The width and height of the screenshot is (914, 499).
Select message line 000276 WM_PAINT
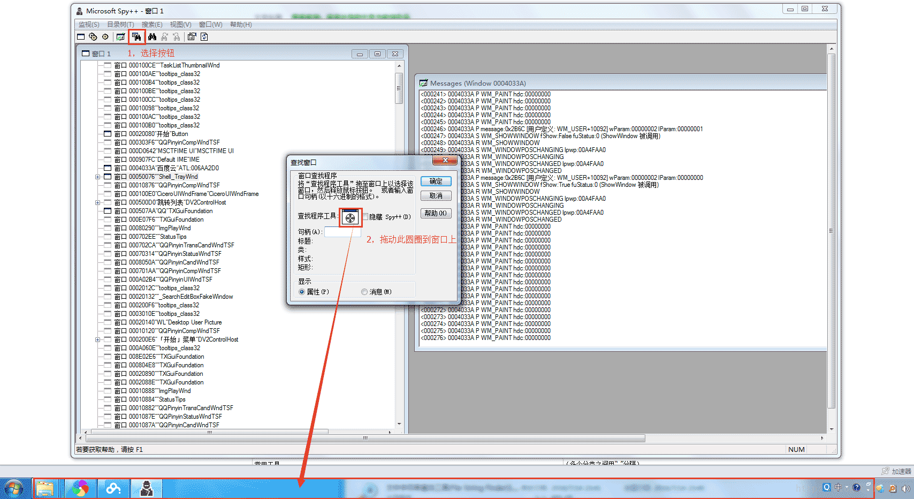click(485, 338)
